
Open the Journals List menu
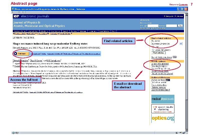(x=33, y=31)
